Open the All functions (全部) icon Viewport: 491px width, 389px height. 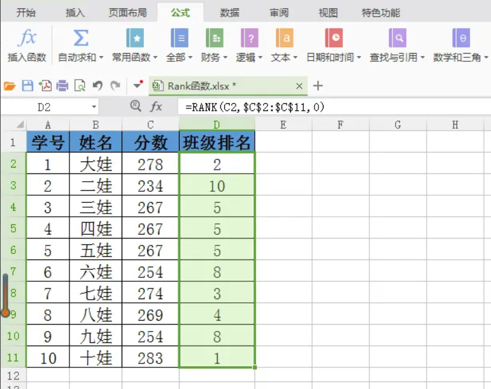point(180,38)
